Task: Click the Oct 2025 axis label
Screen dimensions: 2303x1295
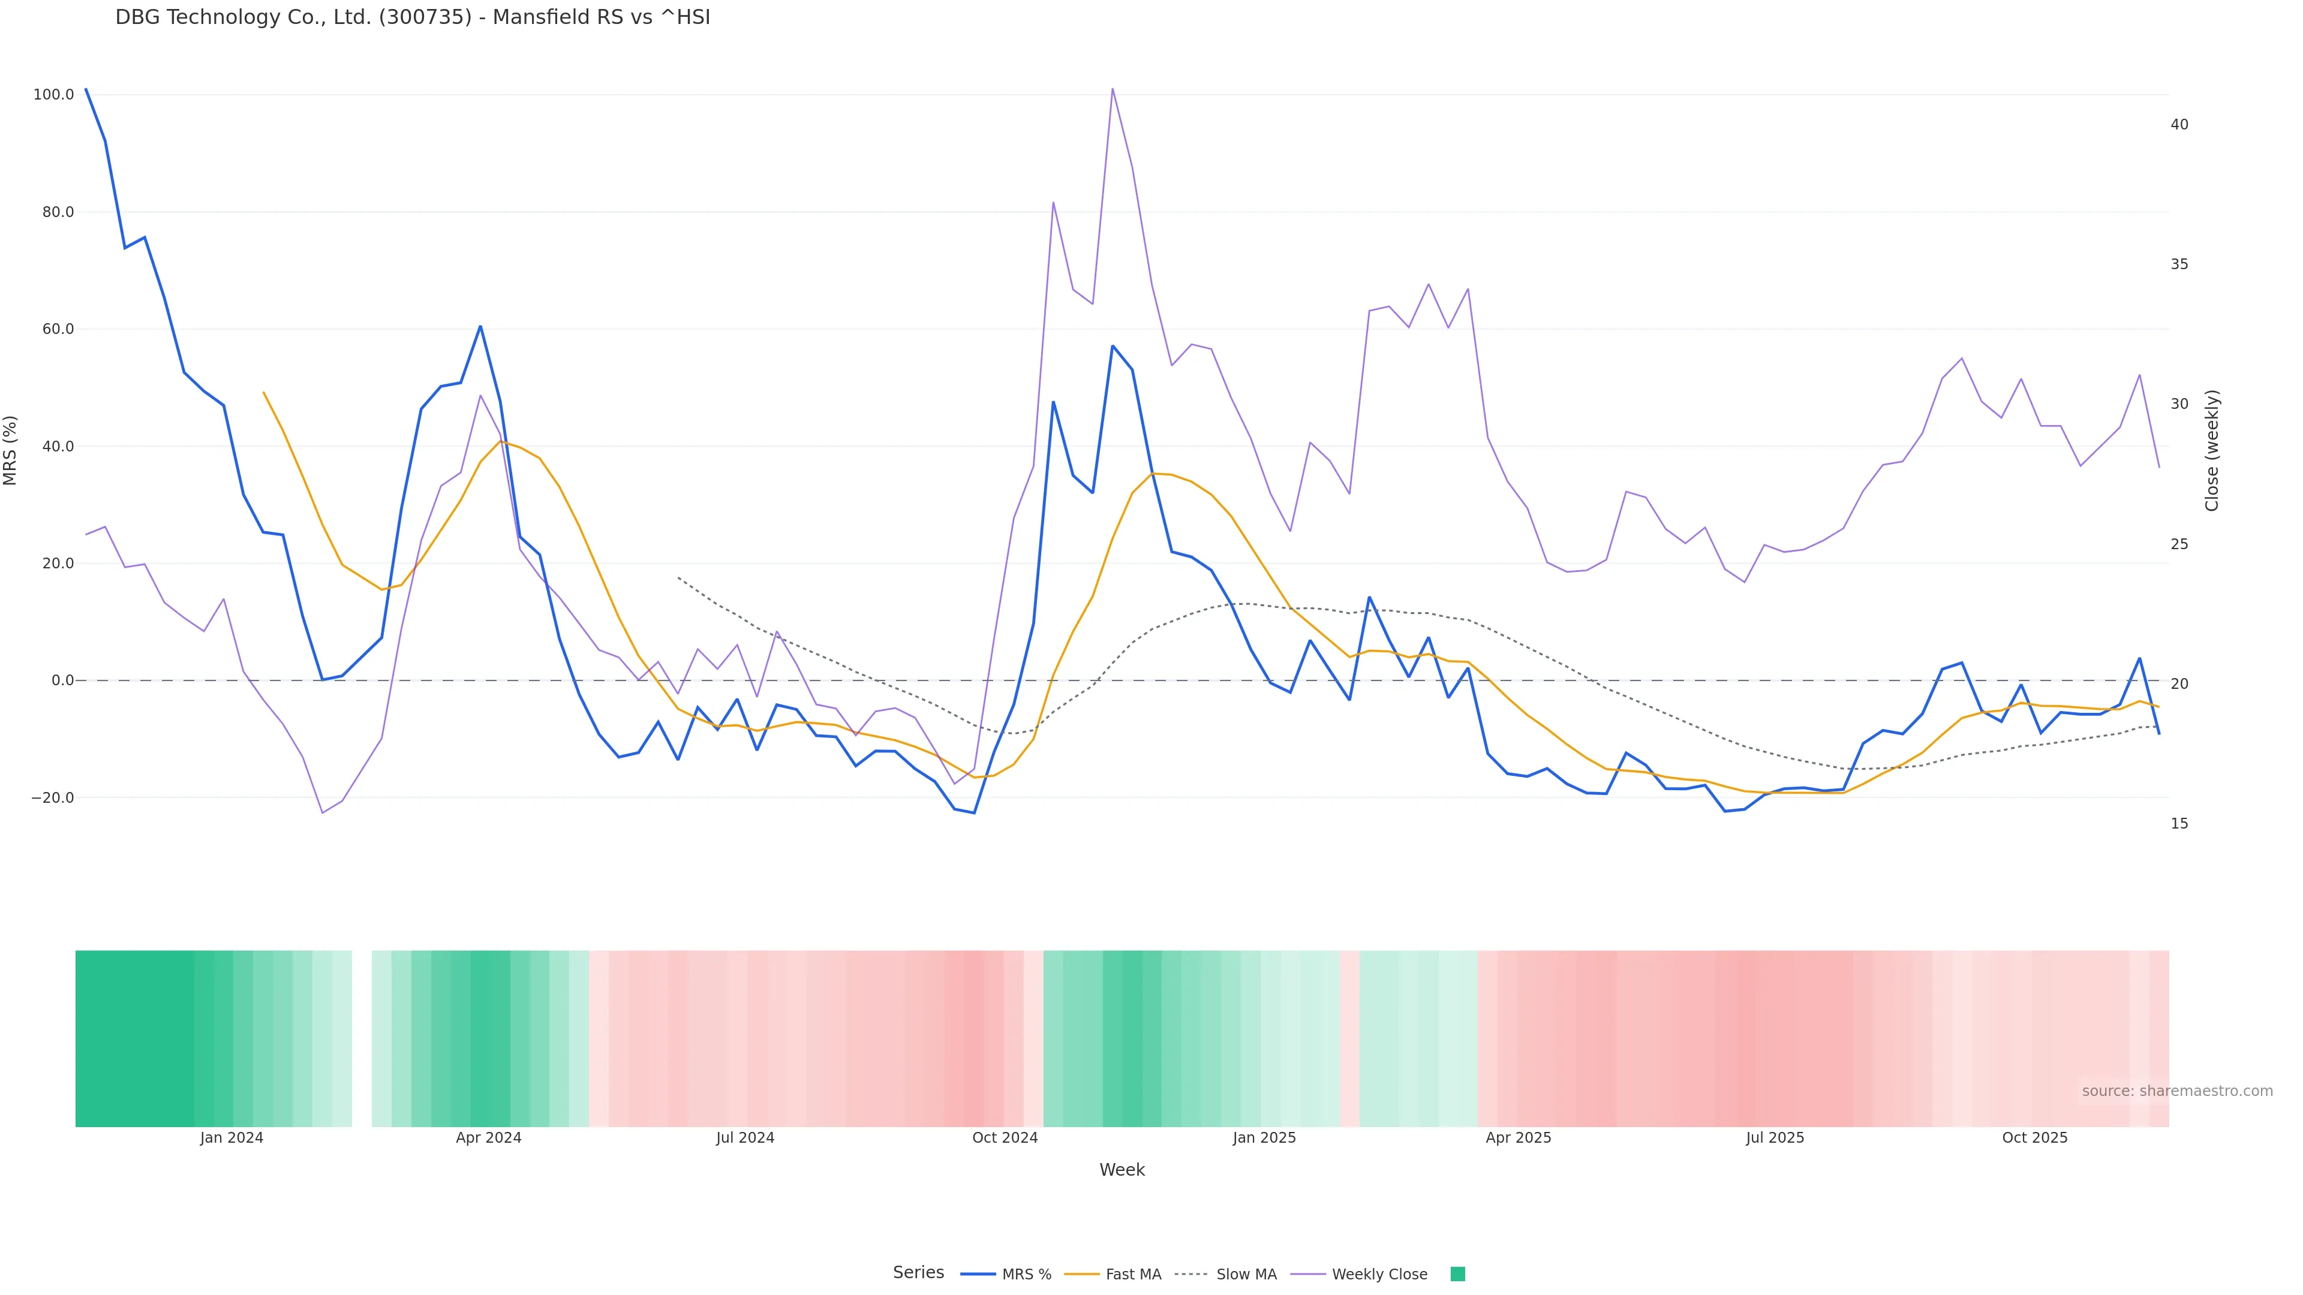Action: (x=2035, y=1138)
